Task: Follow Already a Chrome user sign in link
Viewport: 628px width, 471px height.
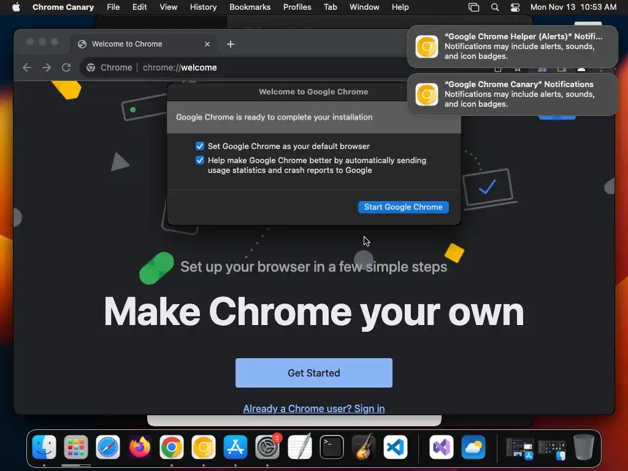Action: tap(314, 408)
